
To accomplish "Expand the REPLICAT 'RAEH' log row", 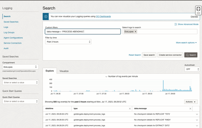I will coord(197,120).
